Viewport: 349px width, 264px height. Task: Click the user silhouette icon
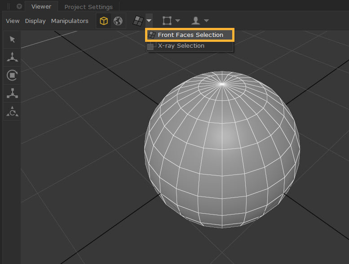click(196, 21)
